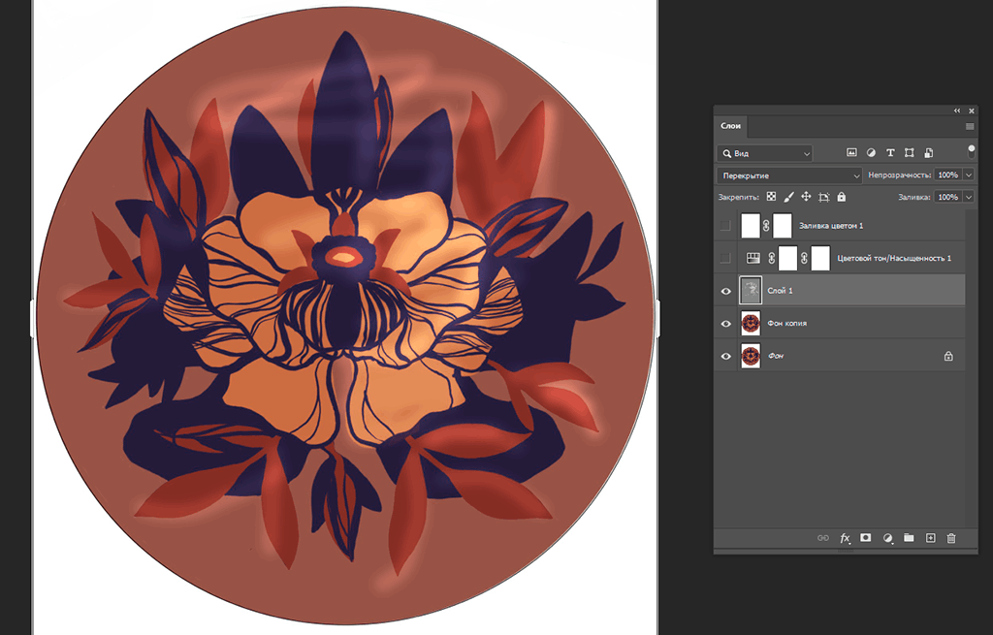Click the Фон копия layer thumbnail

click(751, 324)
